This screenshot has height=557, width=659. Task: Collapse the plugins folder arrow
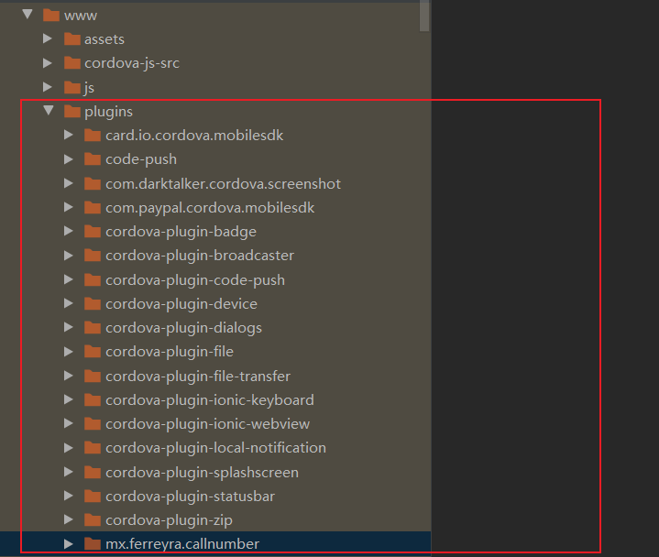48,112
